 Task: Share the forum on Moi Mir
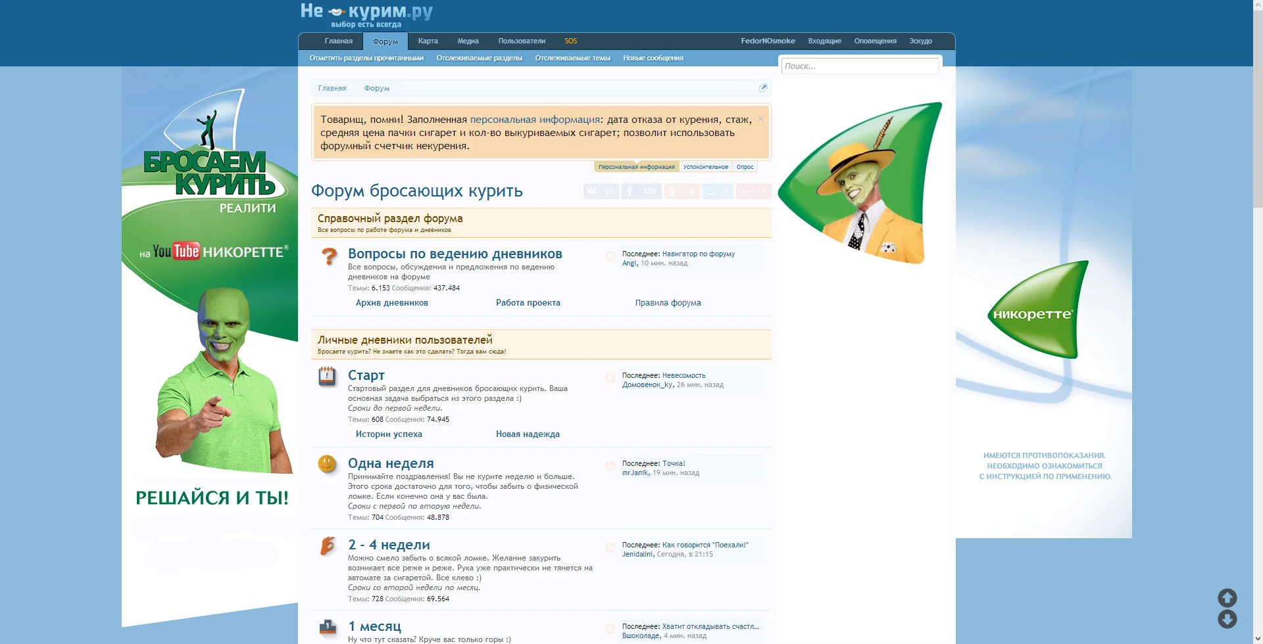718,191
